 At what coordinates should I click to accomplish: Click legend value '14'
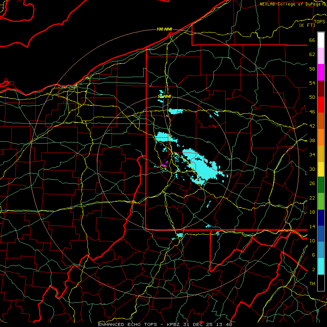point(312,226)
